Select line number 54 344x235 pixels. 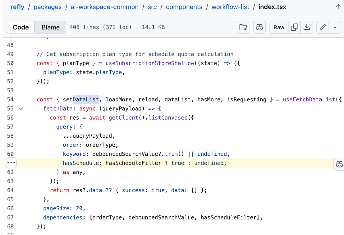pyautogui.click(x=10, y=100)
